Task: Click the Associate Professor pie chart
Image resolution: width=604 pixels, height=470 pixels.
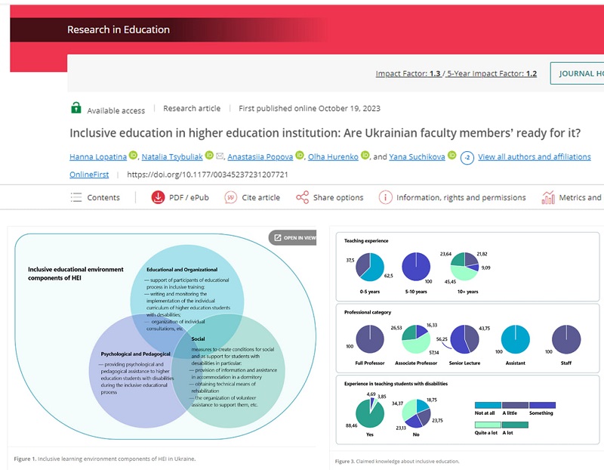Action: click(416, 339)
